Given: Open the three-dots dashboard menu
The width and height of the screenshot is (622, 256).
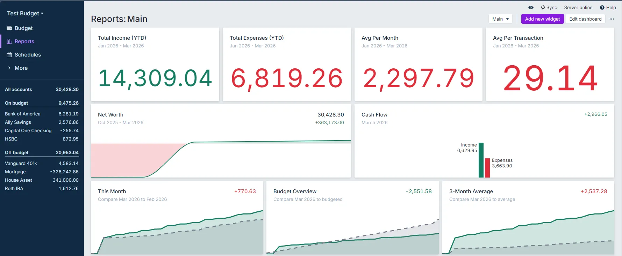Looking at the screenshot, I should (x=612, y=19).
